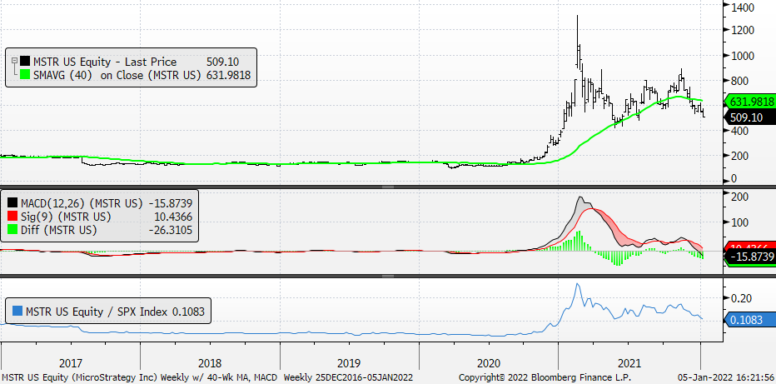Screen dimensions: 776x384
Task: Click the 'Weekly 25DEC2016-05JAN2022' date range text
Action: [x=348, y=377]
